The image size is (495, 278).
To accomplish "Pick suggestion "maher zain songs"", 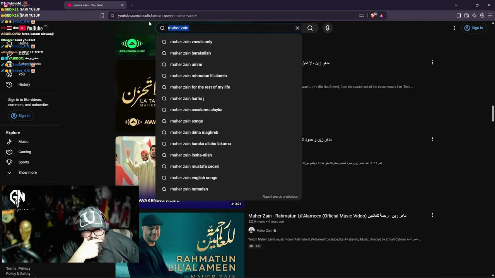I will pyautogui.click(x=229, y=121).
